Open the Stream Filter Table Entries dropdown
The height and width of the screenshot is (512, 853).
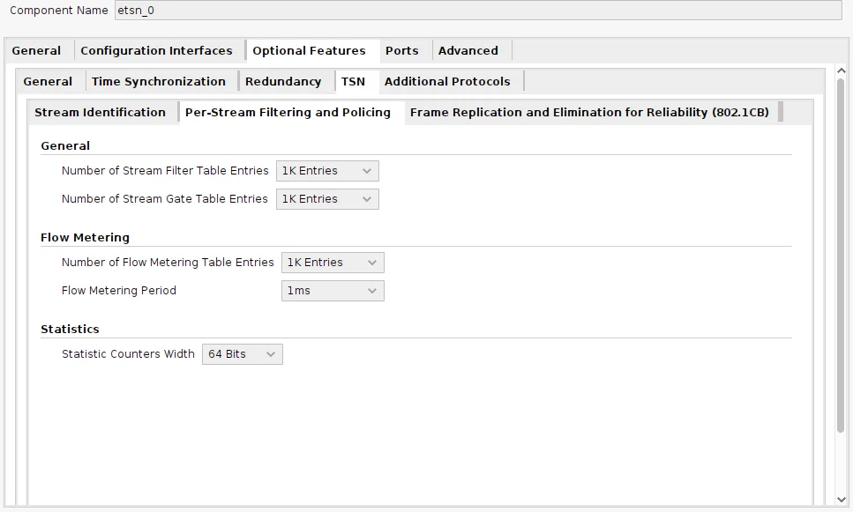point(327,171)
